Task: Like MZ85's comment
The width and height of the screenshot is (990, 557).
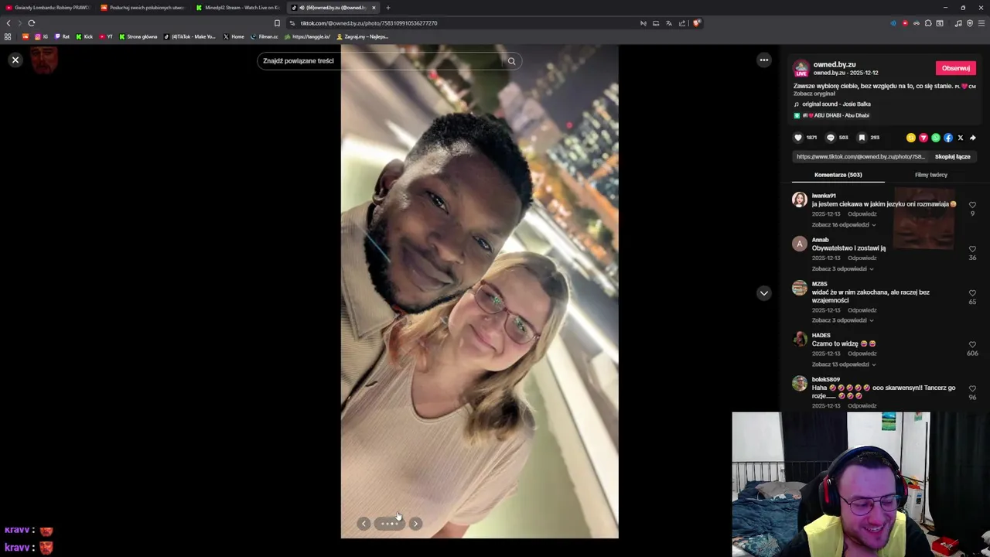Action: click(972, 293)
